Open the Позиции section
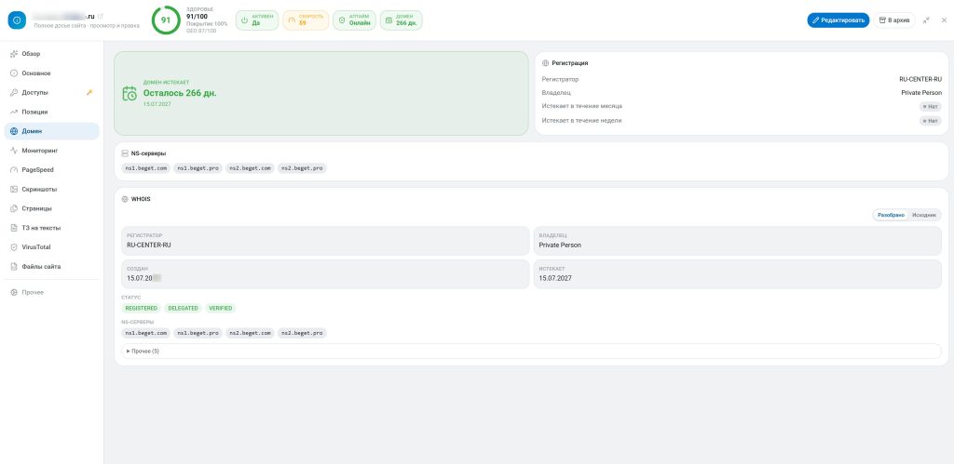 coord(52,113)
